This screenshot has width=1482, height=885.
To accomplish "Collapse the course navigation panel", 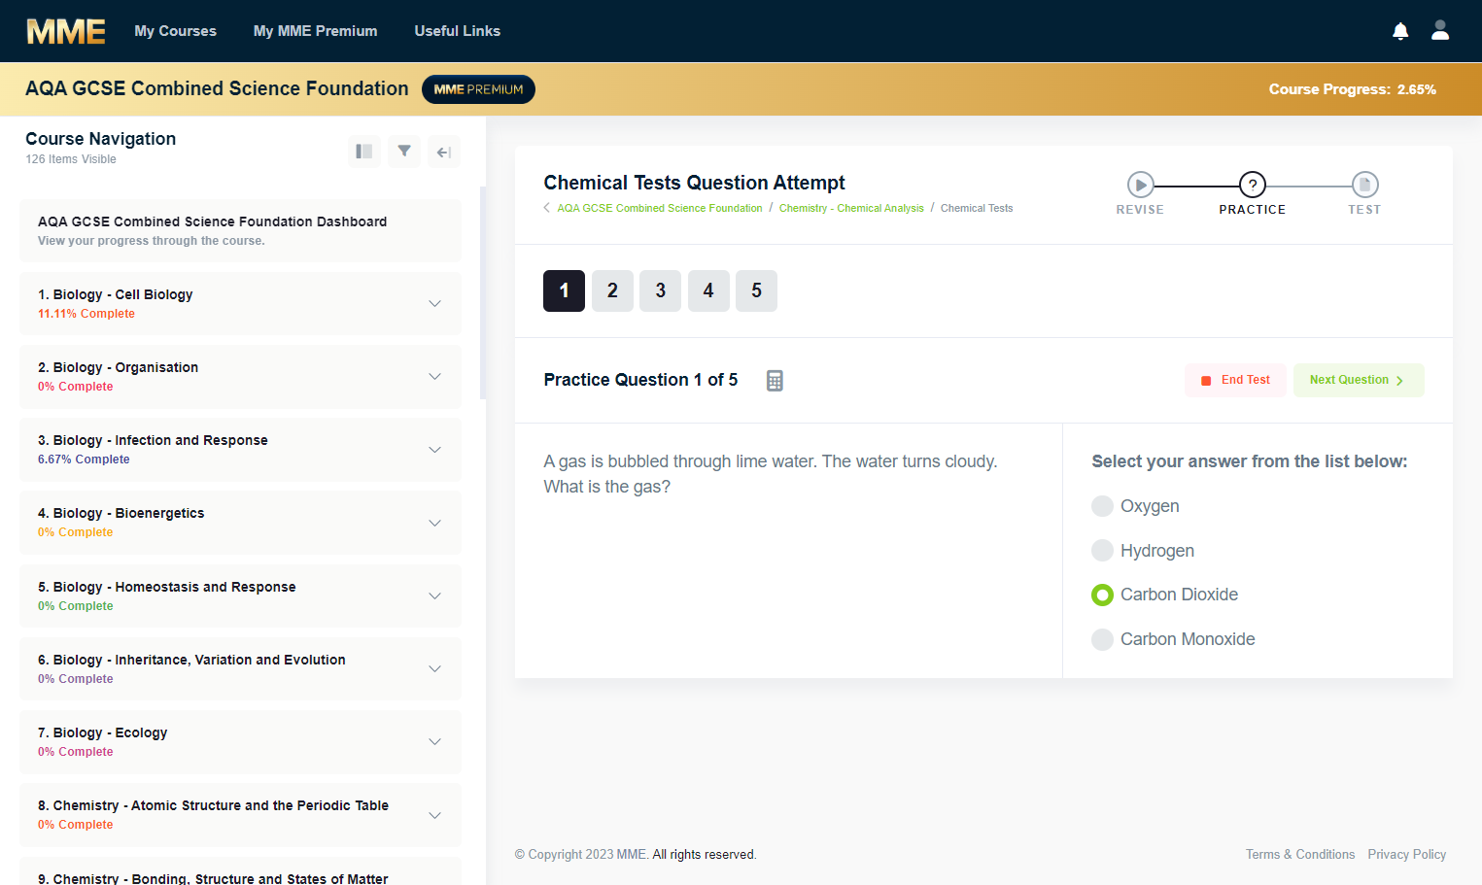I will pos(444,152).
